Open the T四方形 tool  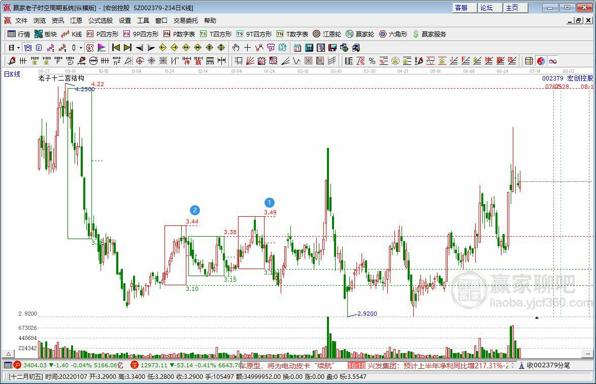216,34
